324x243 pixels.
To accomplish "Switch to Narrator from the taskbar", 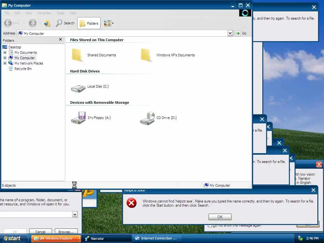I will [x=106, y=239].
